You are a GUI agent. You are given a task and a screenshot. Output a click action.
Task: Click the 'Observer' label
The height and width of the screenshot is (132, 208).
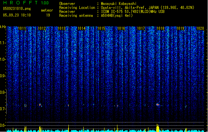pyautogui.click(x=67, y=4)
